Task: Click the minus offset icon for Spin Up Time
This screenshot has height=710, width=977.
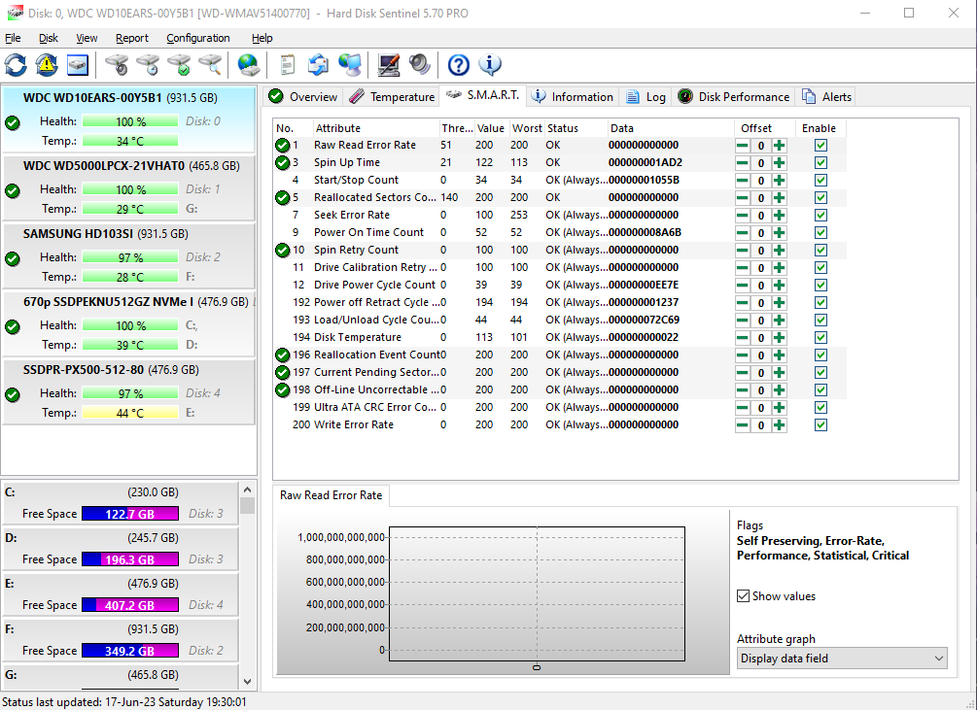Action: 742,163
